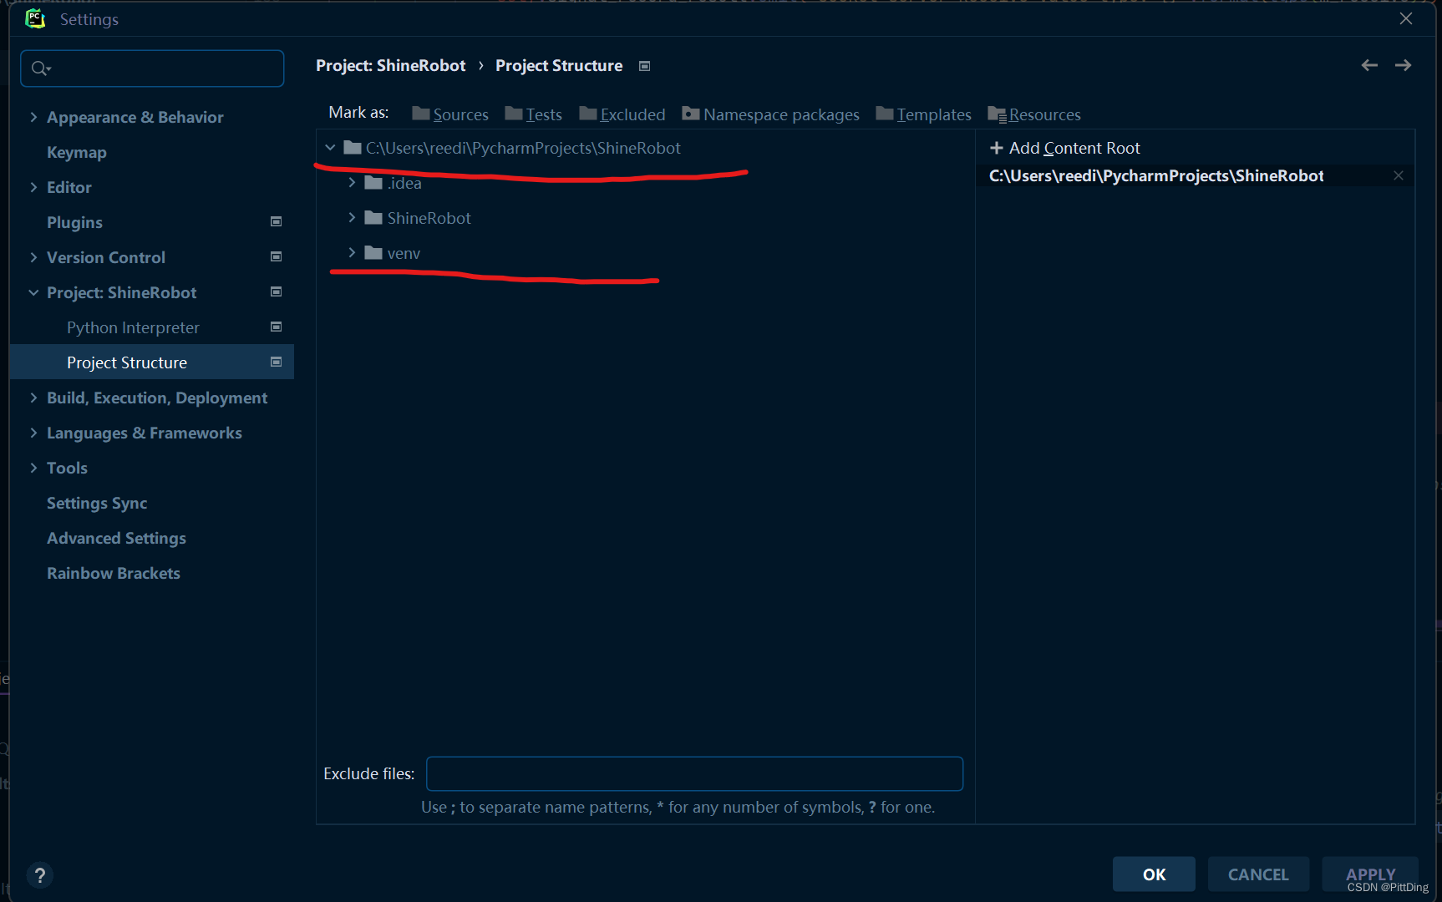Click Project: ShineRobot breadcrumb
This screenshot has width=1442, height=902.
[391, 65]
